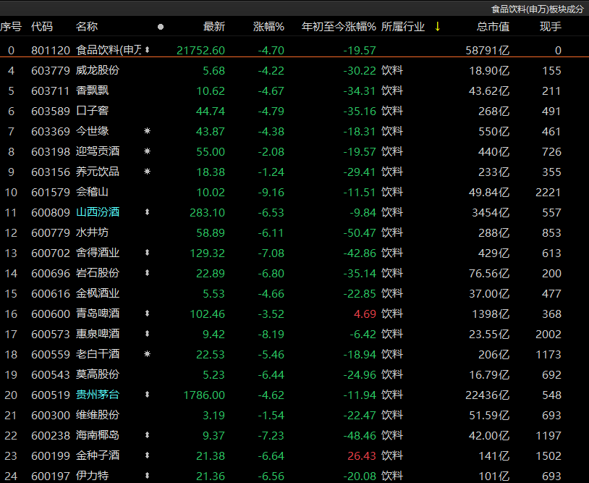Sort by the 代码 column header
The width and height of the screenshot is (589, 483).
pos(42,27)
